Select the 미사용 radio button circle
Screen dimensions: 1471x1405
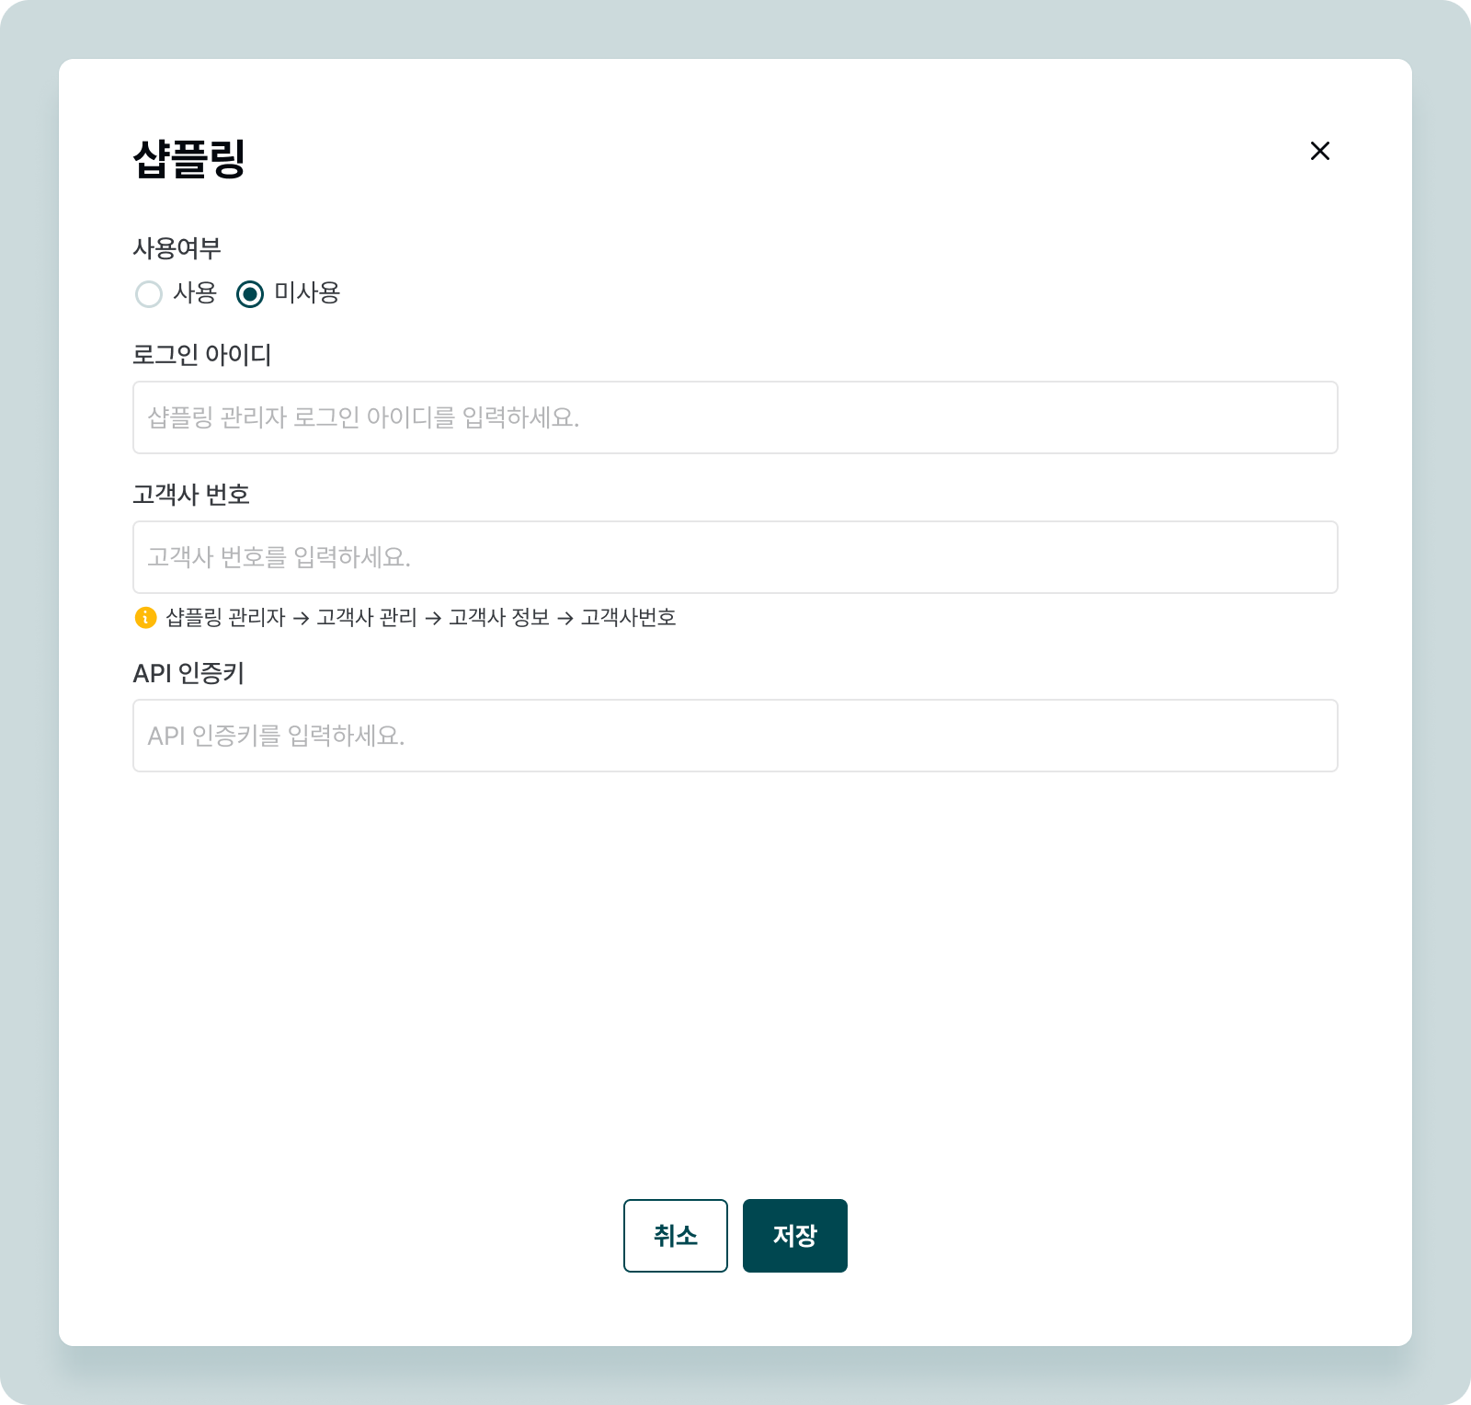coord(250,294)
